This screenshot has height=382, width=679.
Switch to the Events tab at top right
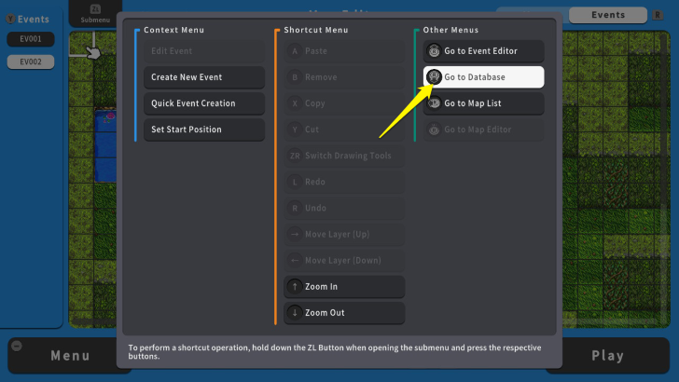point(608,15)
